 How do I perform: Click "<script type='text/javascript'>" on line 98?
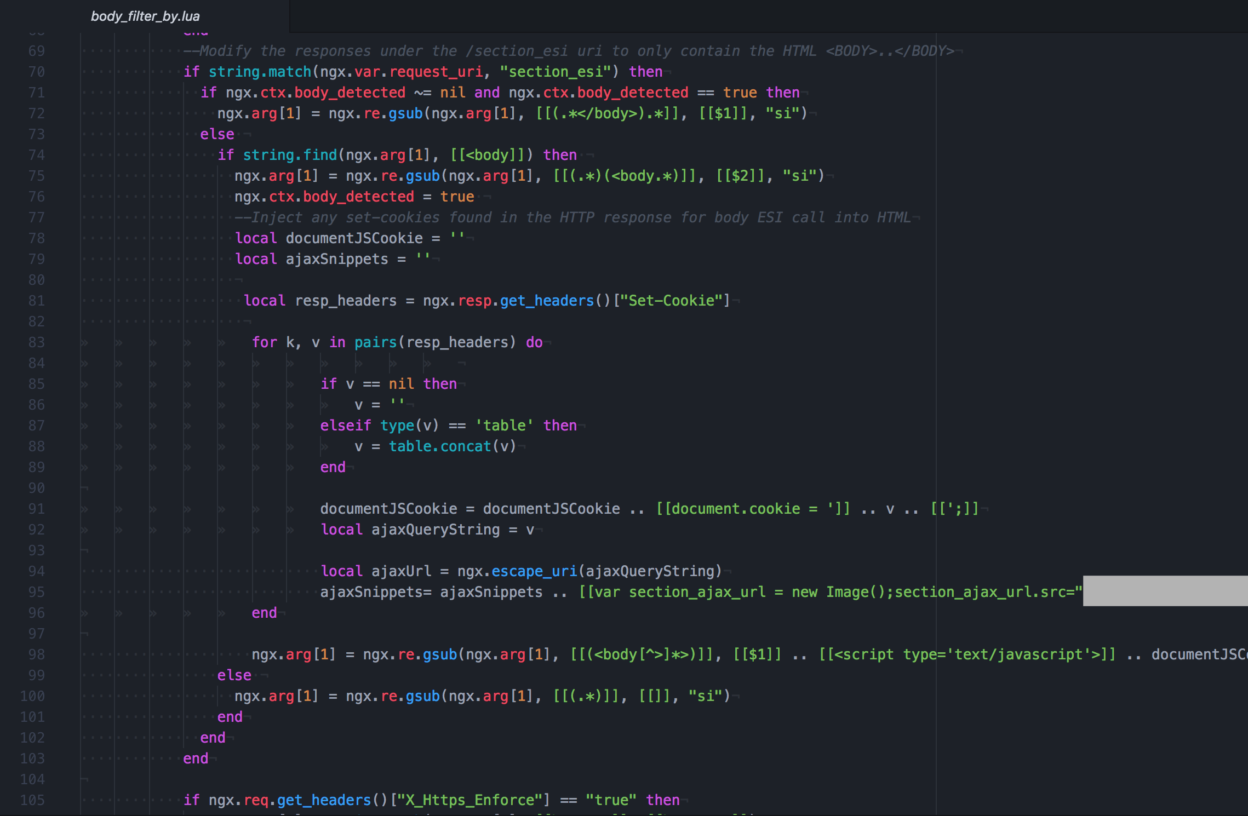[x=967, y=654]
